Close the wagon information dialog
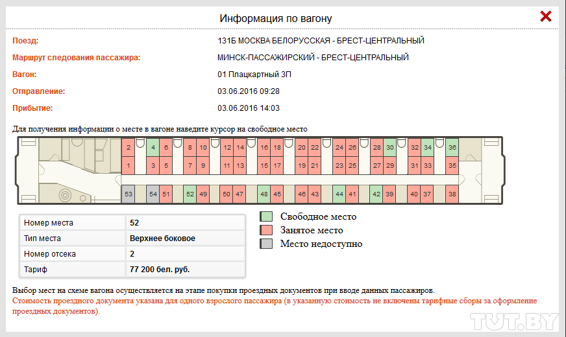The image size is (566, 337). 546,17
